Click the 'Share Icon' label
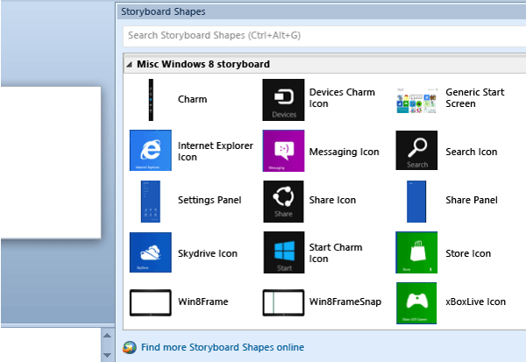This screenshot has height=362, width=526. coord(332,201)
